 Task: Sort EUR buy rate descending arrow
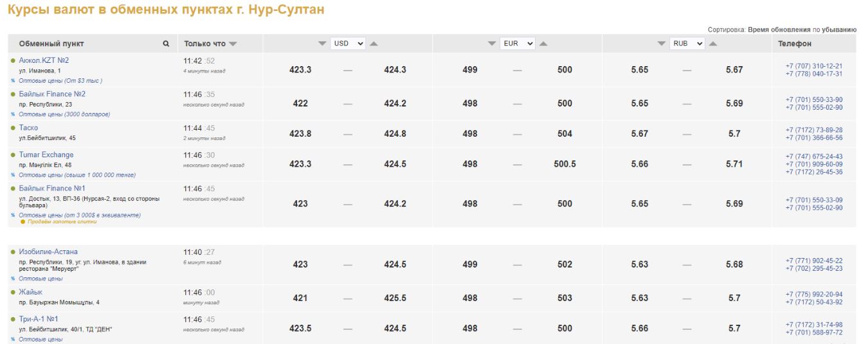coord(492,44)
